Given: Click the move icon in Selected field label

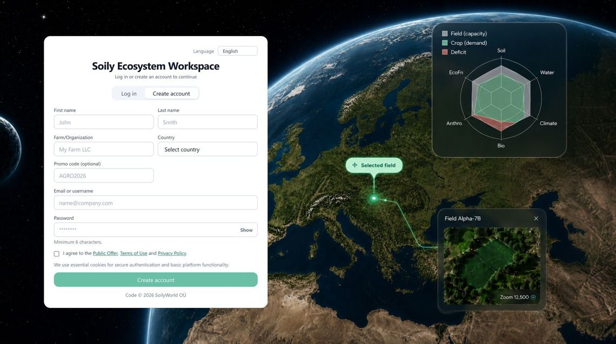Looking at the screenshot, I should [355, 165].
